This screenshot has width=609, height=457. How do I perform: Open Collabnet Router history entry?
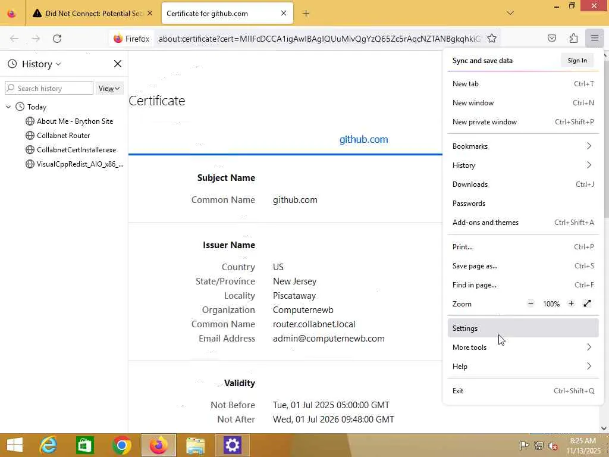58,136
